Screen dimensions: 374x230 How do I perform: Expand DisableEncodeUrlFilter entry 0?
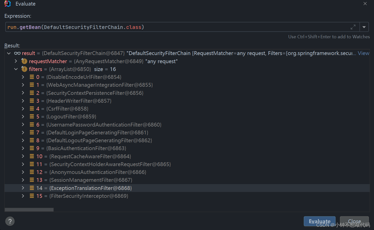coord(23,77)
